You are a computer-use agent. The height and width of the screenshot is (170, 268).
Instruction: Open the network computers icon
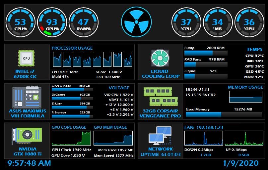[x=161, y=136]
